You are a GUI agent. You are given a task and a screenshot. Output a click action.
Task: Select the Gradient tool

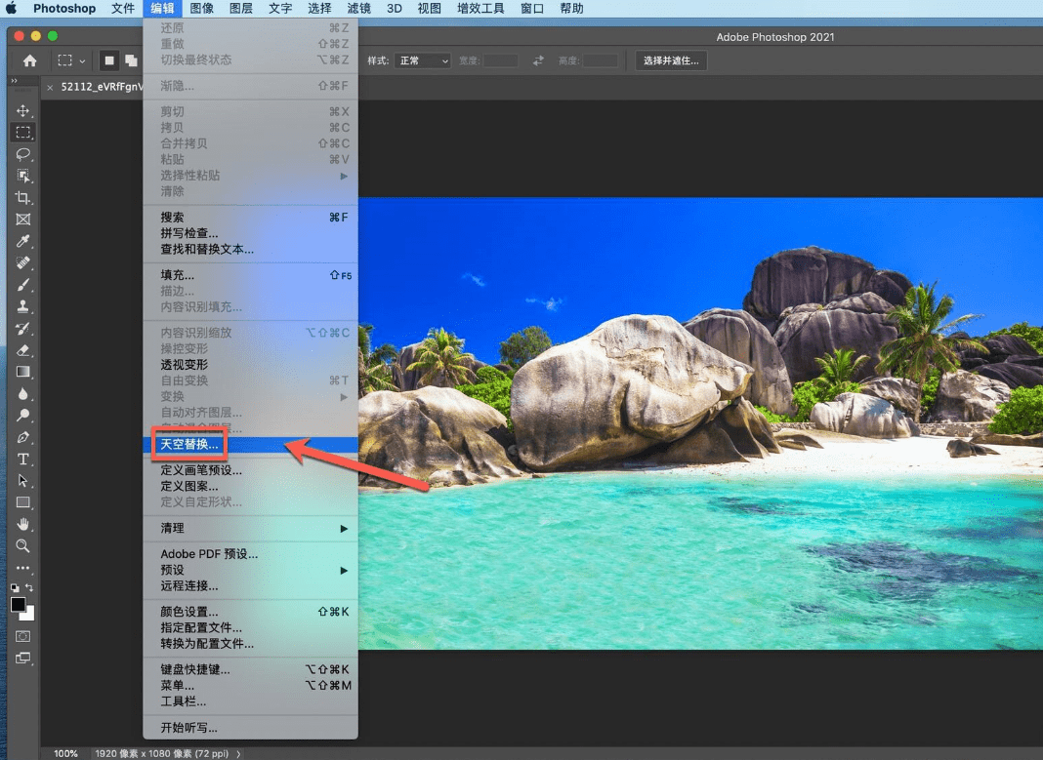point(22,372)
